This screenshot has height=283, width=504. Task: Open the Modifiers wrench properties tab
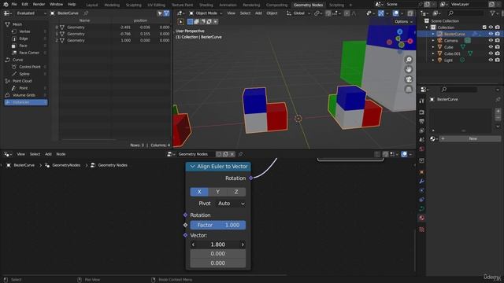(x=422, y=182)
